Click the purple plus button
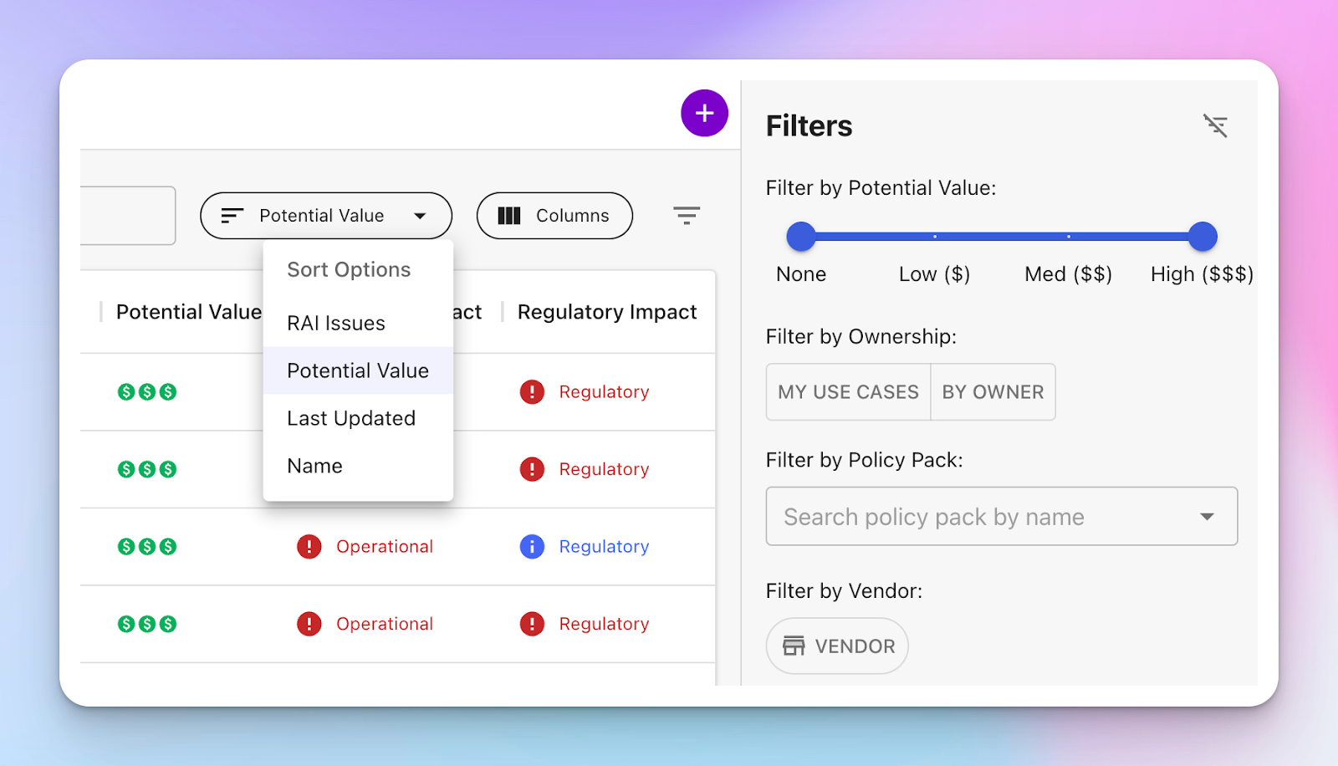 click(704, 113)
